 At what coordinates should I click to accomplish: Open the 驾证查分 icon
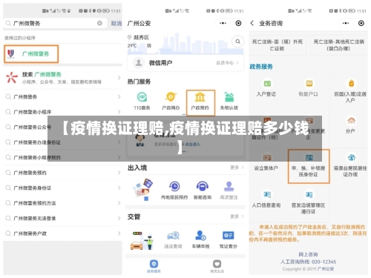(228, 236)
